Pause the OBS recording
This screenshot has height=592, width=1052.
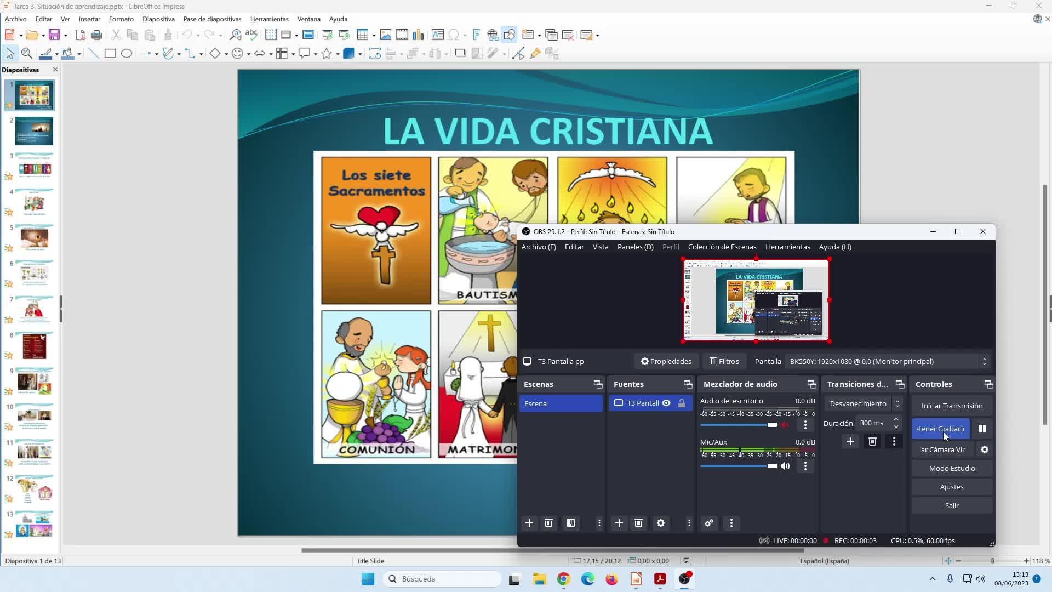click(x=982, y=429)
